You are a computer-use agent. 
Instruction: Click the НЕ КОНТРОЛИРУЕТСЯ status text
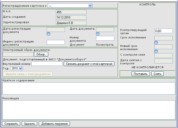coord(148,67)
